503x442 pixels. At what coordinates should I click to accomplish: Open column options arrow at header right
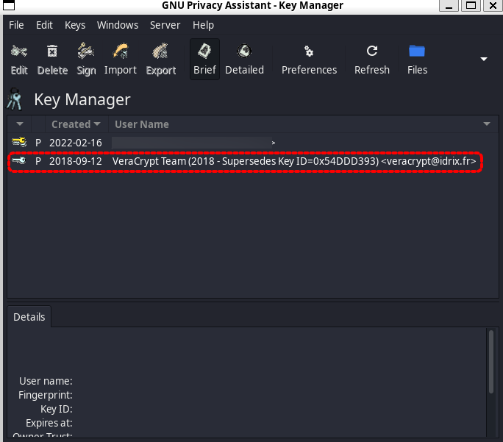coord(487,124)
